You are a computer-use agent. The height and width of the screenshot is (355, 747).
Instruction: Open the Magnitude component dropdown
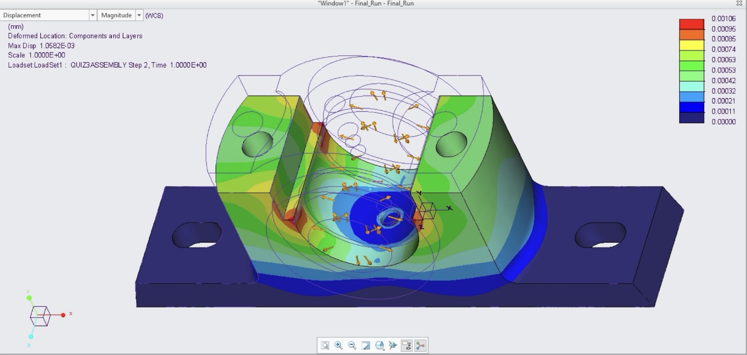tap(139, 15)
